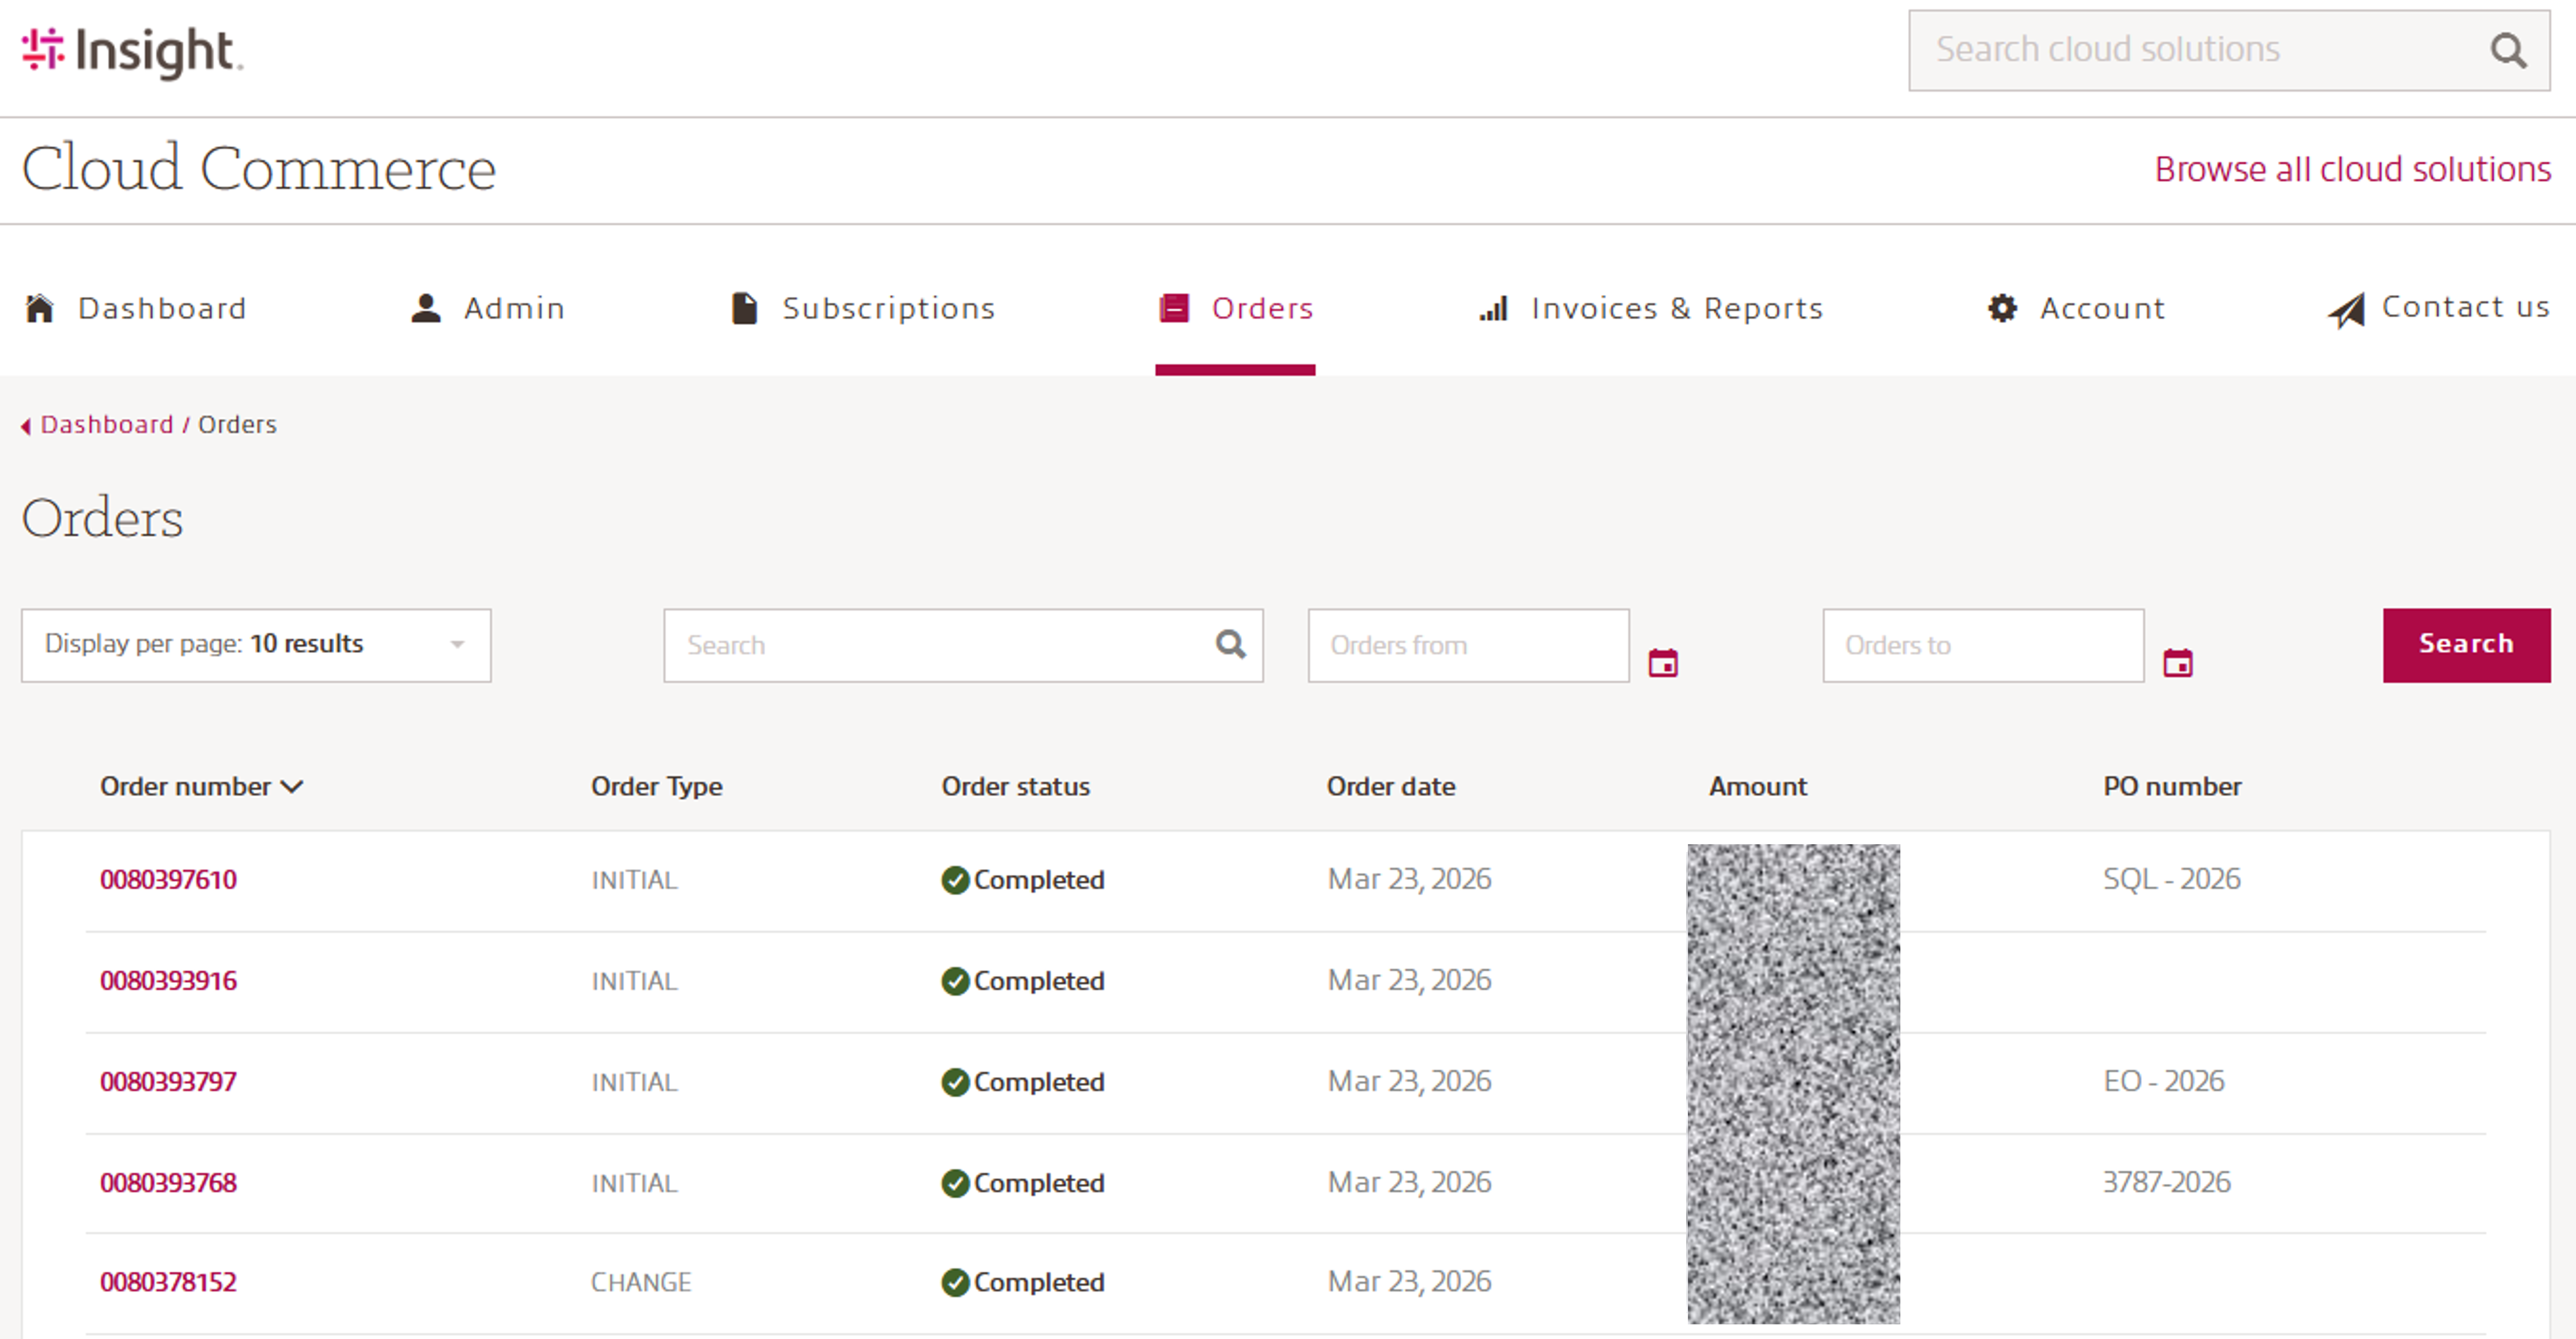Open the Orders to calendar picker icon

2177,663
